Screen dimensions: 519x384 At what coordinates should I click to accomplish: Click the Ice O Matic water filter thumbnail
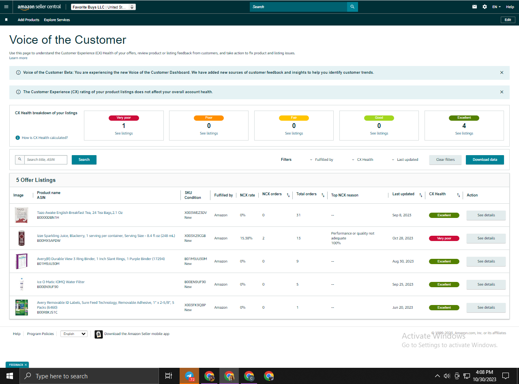pos(21,284)
